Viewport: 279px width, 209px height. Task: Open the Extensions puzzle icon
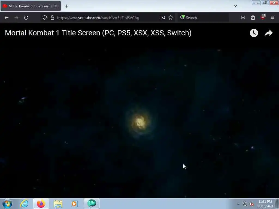[253, 17]
